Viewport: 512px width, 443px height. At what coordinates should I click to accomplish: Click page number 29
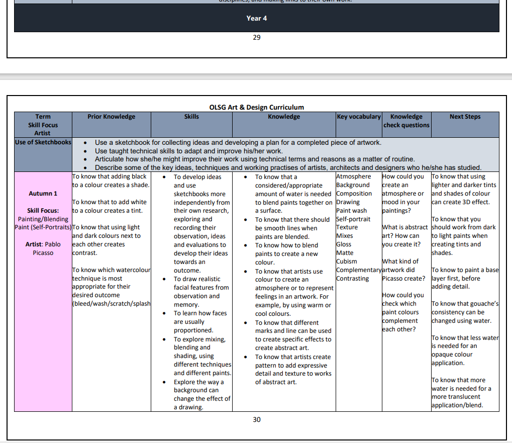[256, 37]
